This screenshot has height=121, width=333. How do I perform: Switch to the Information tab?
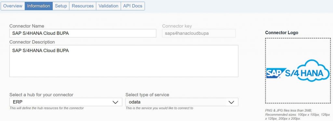(x=39, y=6)
